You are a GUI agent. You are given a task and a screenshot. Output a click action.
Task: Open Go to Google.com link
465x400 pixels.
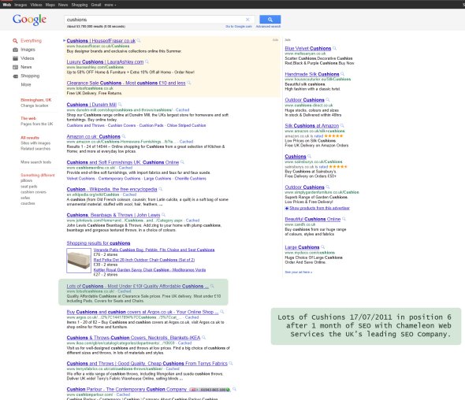pyautogui.click(x=239, y=26)
